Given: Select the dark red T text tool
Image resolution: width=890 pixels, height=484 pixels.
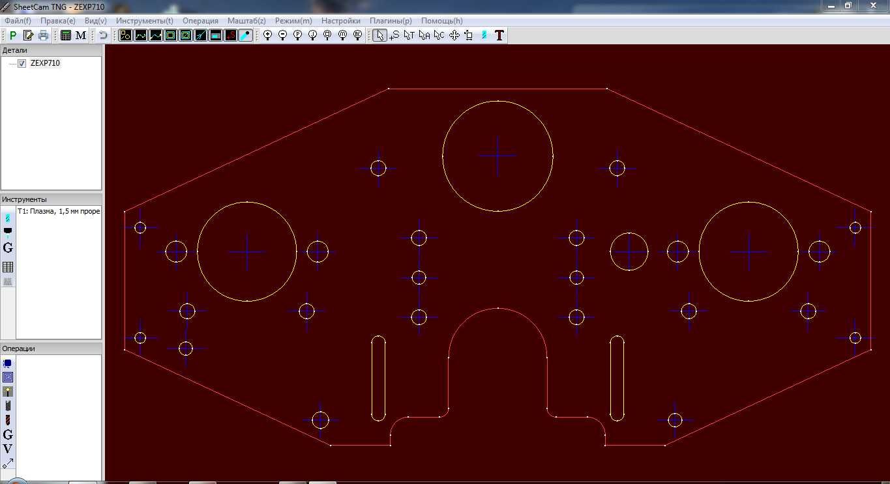Looking at the screenshot, I should click(x=499, y=35).
